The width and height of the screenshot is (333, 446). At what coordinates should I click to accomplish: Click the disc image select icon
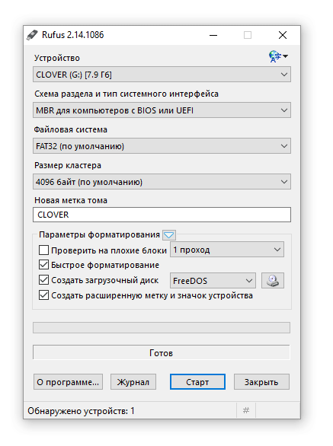tap(273, 281)
